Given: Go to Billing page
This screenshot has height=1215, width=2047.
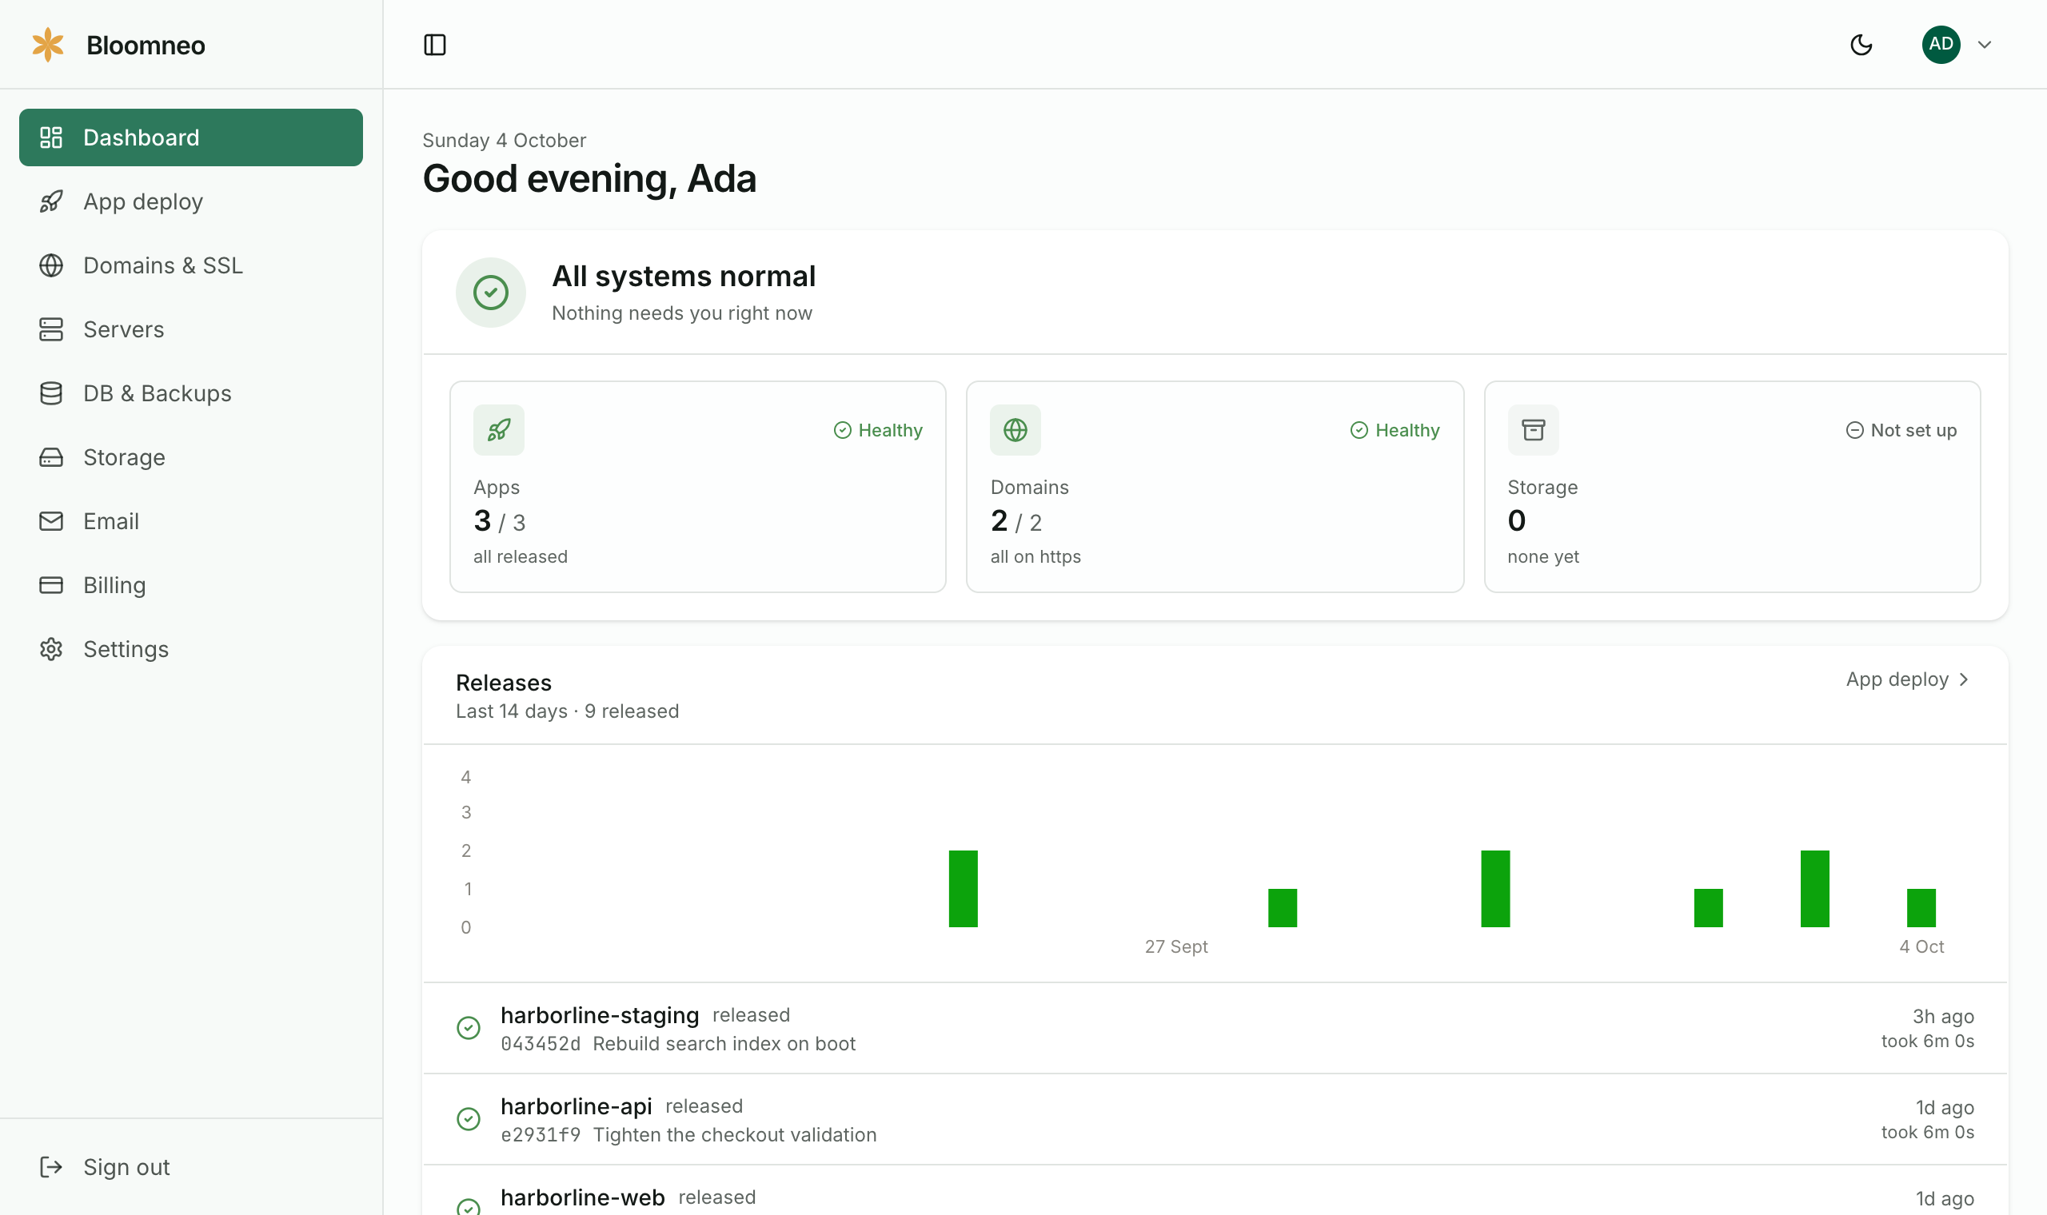Looking at the screenshot, I should (x=191, y=584).
